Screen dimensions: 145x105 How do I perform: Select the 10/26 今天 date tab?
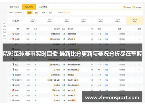[x=135, y=21]
